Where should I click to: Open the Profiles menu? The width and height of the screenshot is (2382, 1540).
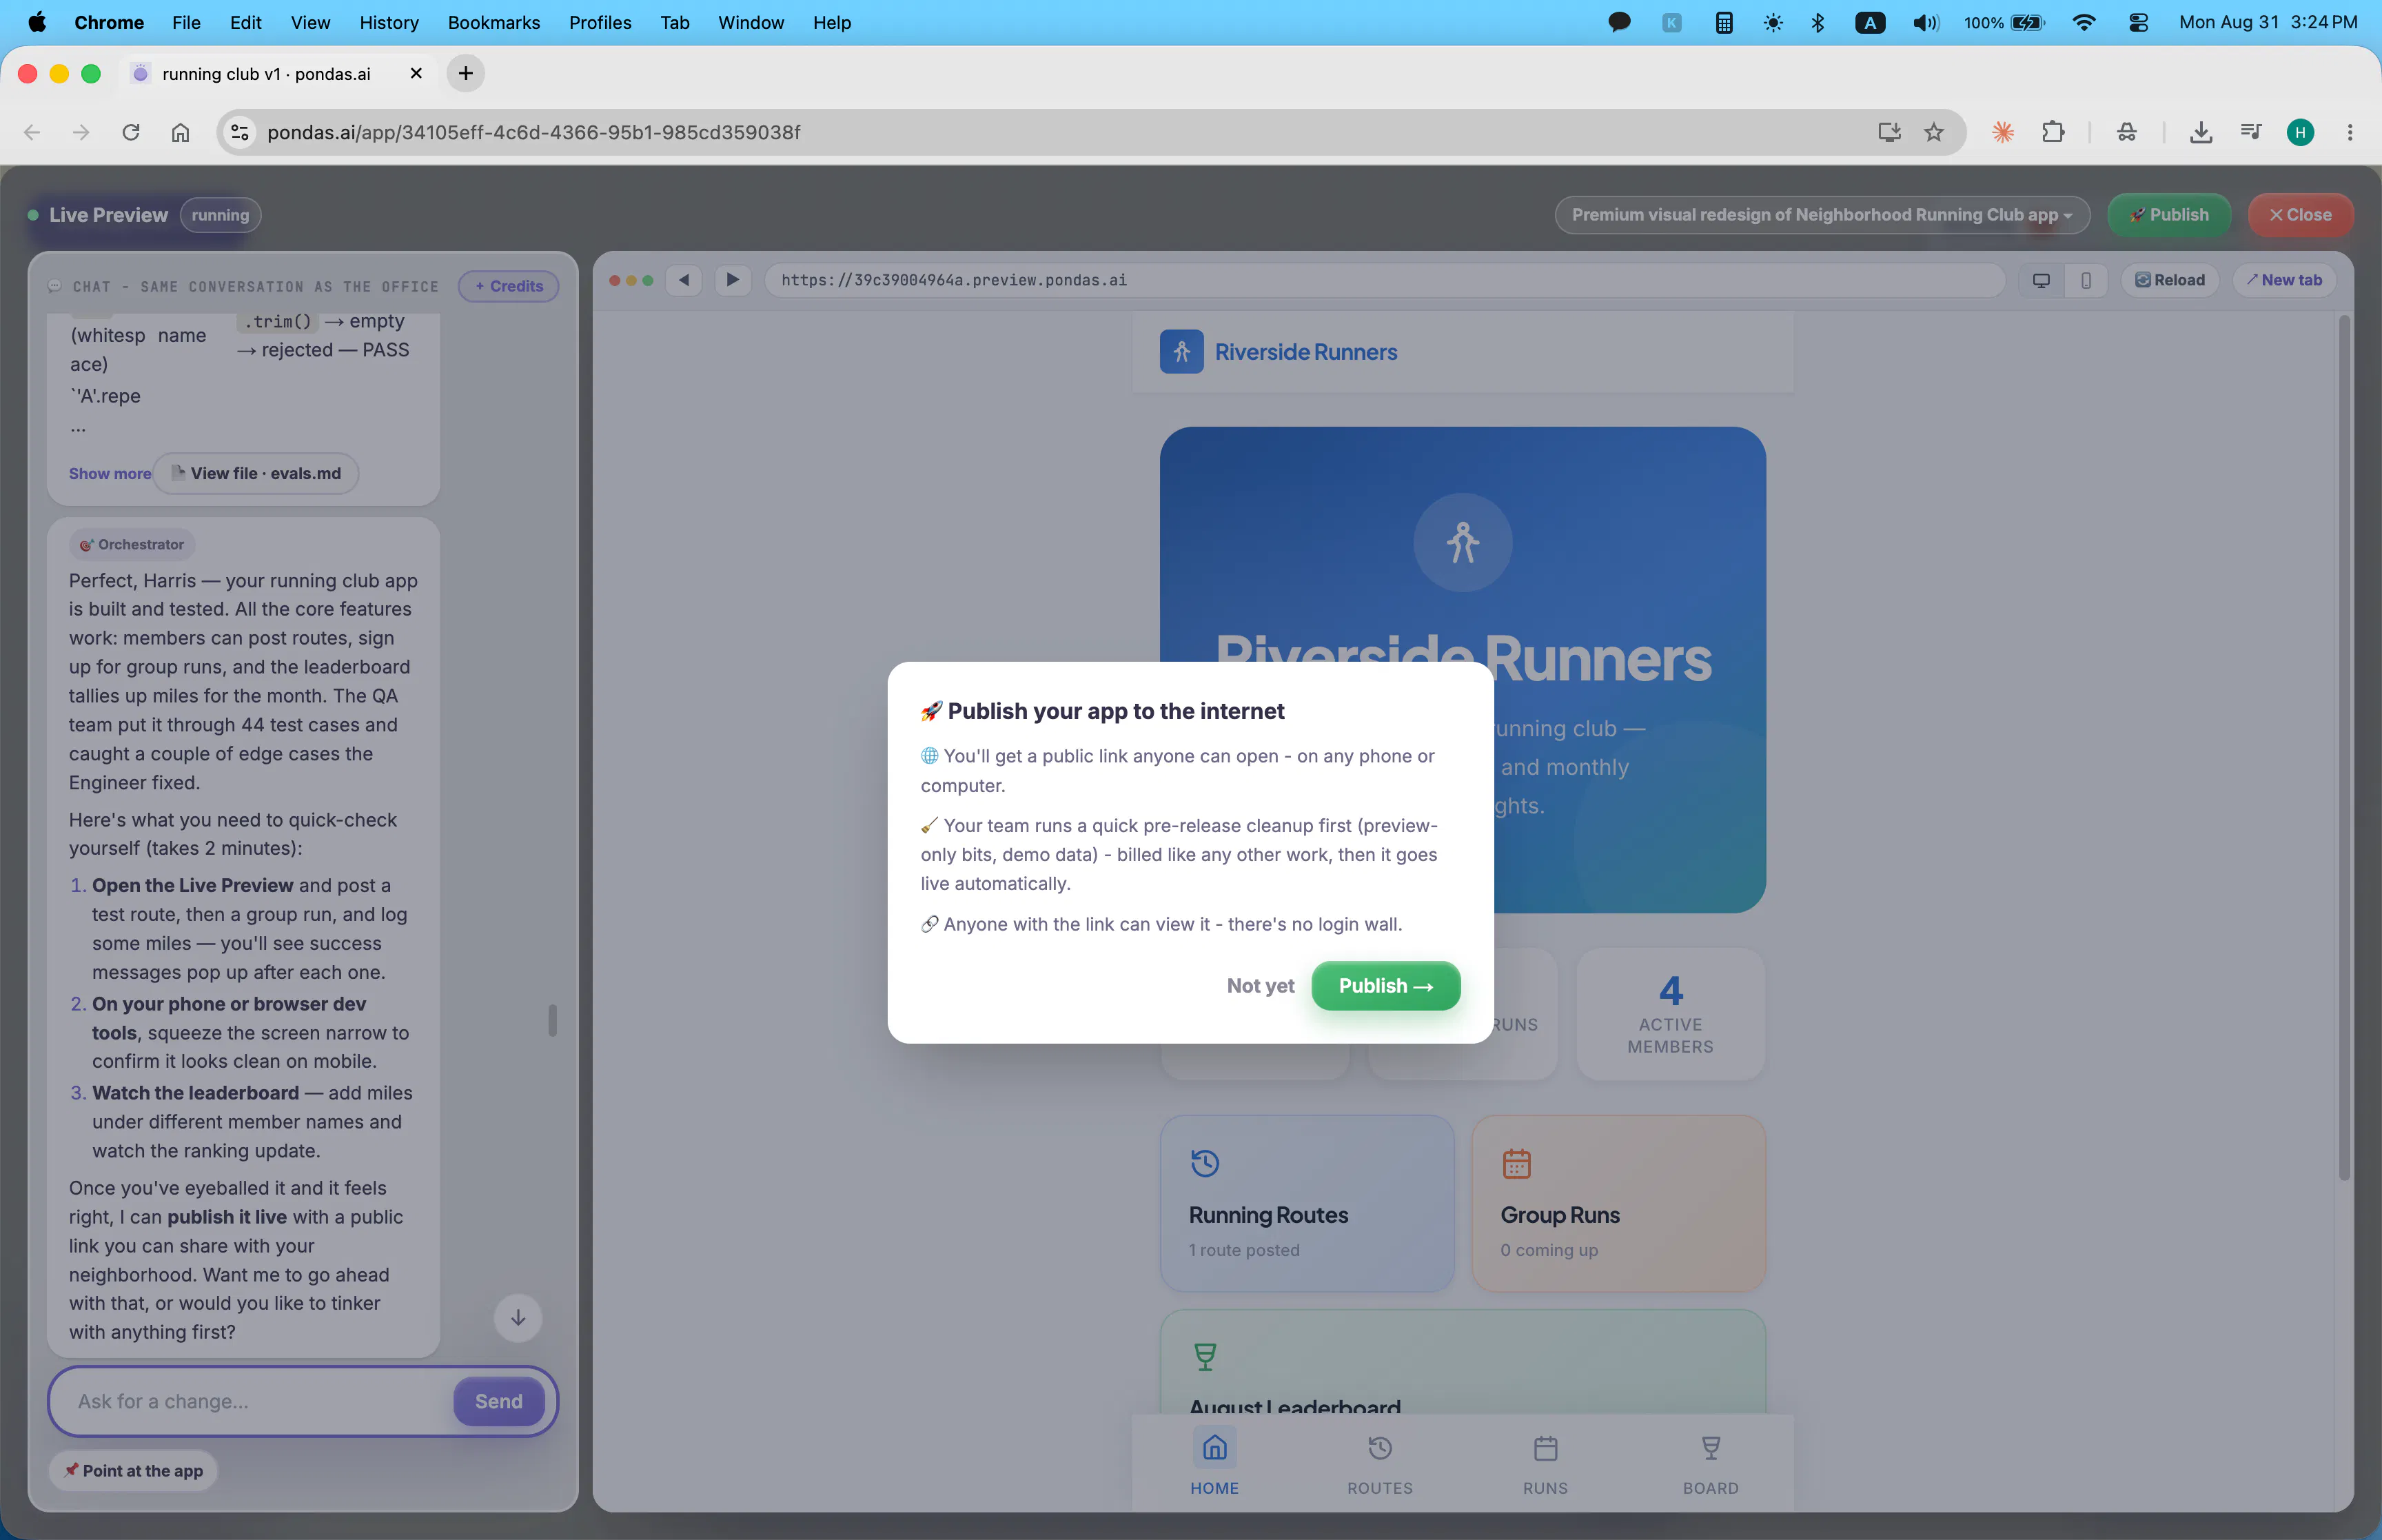click(x=600, y=22)
